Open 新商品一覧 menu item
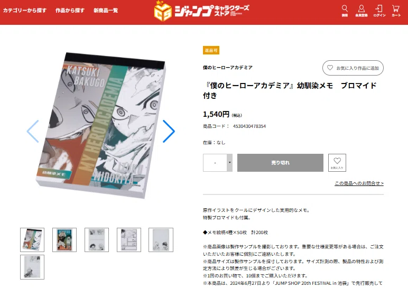The width and height of the screenshot is (408, 288). (106, 11)
